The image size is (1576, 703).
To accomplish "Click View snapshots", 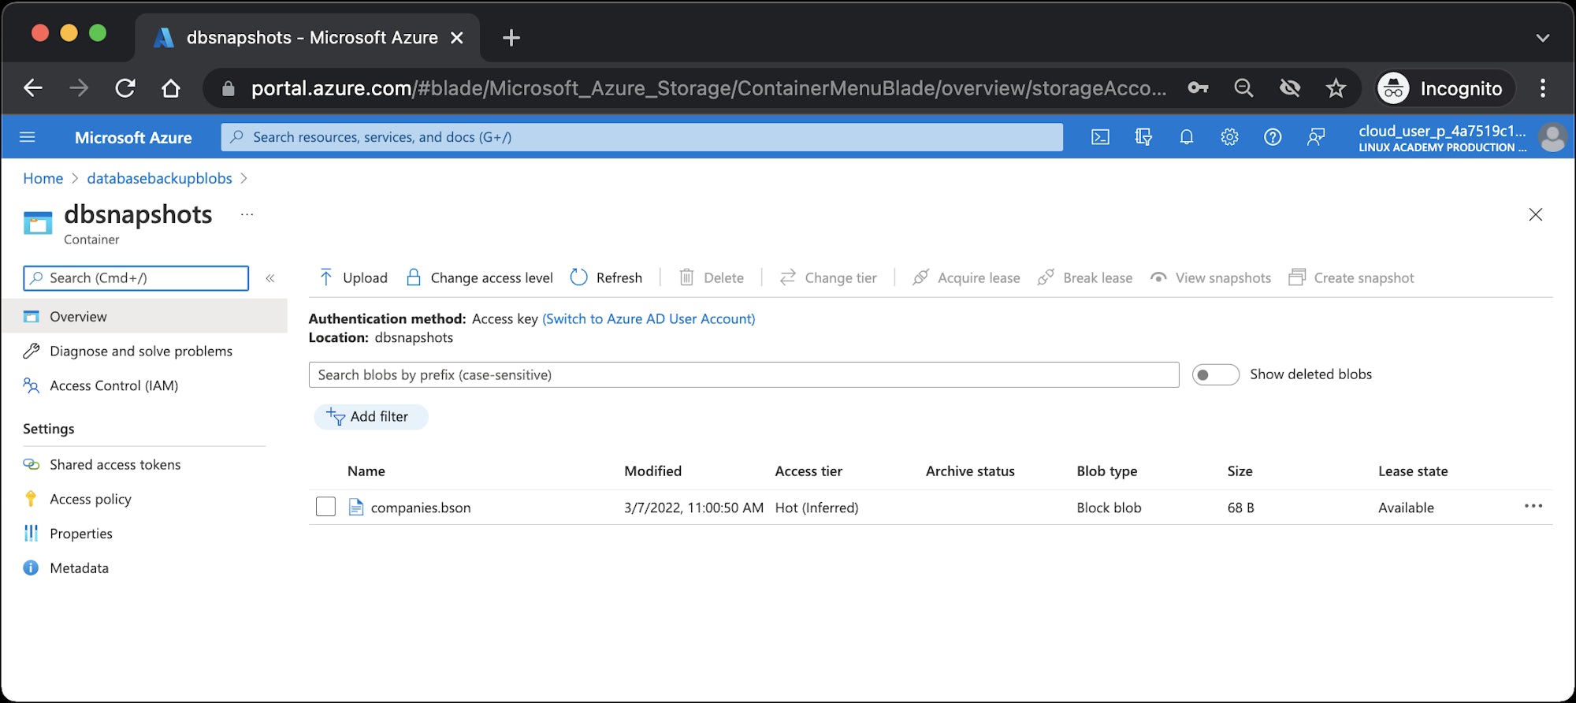I will pos(1210,277).
